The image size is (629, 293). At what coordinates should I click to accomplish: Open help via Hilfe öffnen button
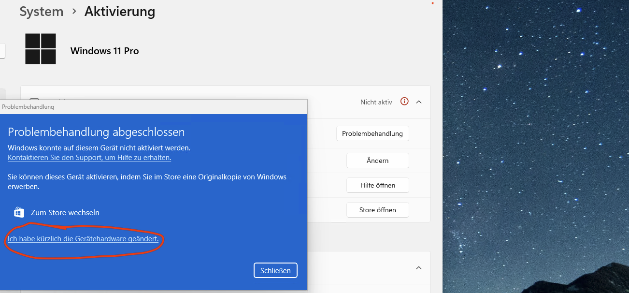(x=377, y=185)
